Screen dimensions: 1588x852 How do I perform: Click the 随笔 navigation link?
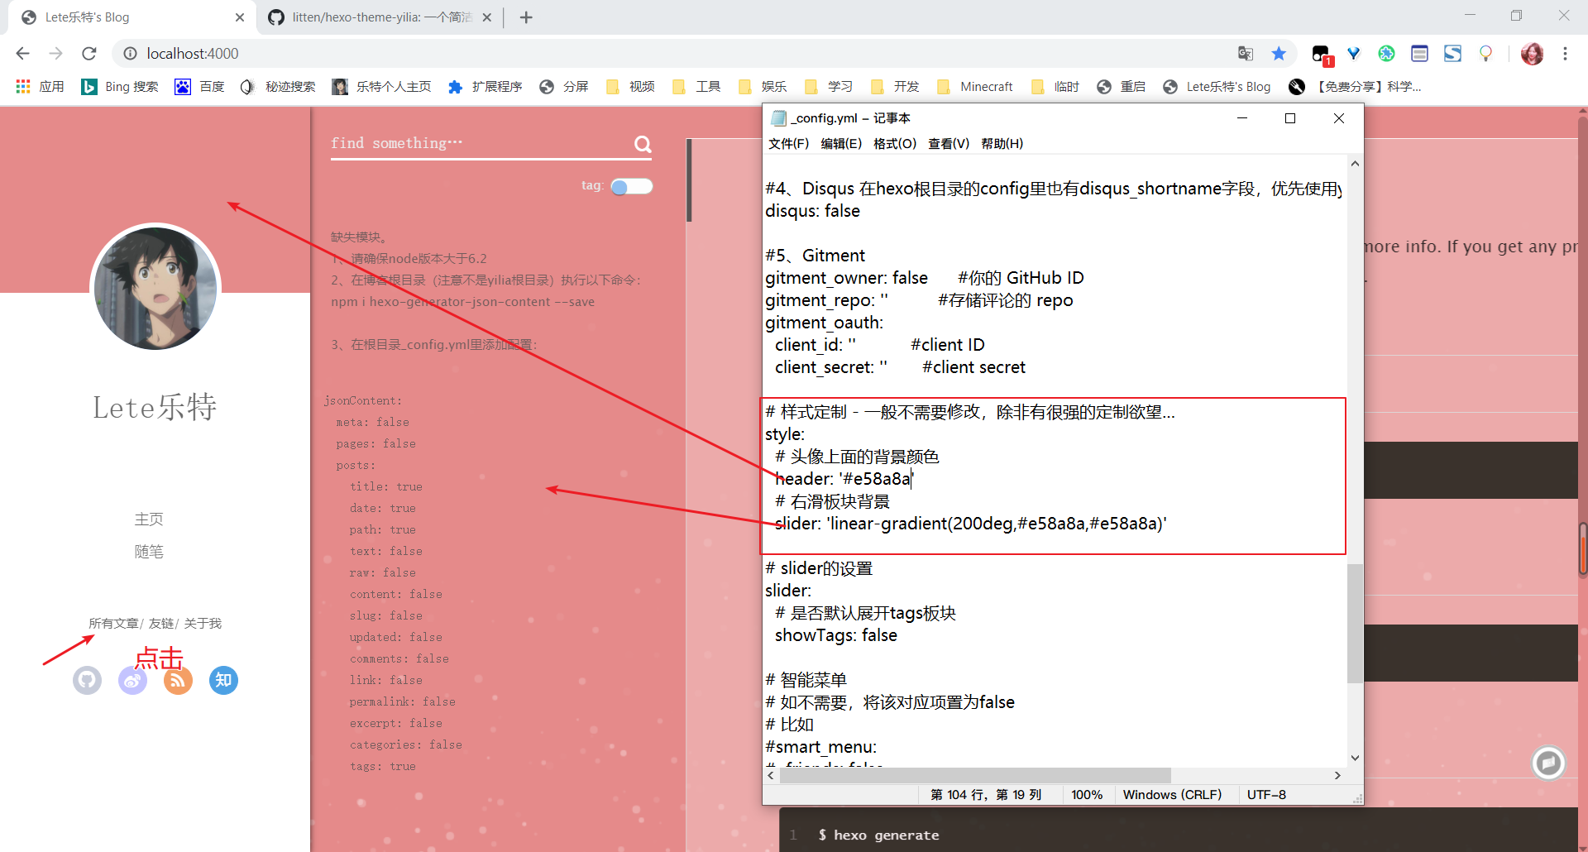[x=149, y=551]
